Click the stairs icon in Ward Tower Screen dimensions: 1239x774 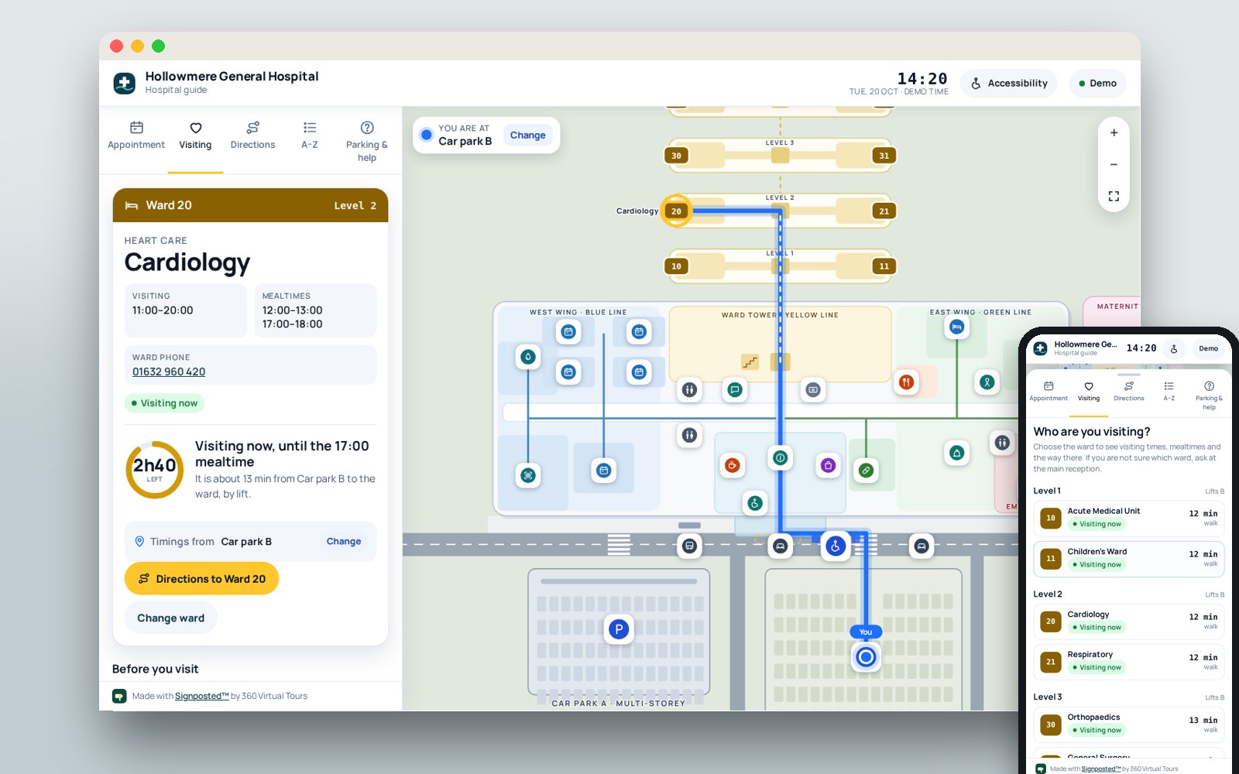(750, 361)
